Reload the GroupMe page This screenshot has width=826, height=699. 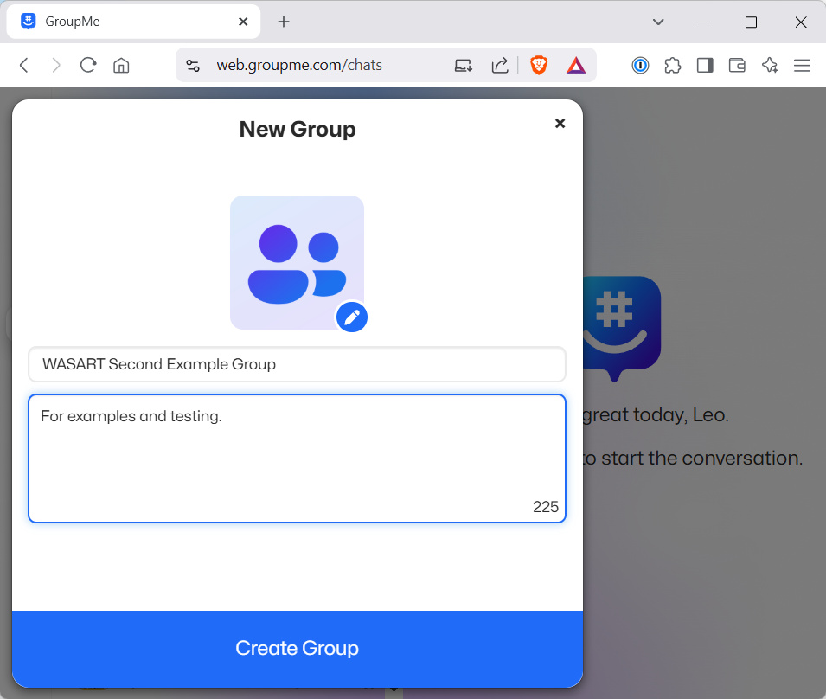tap(88, 66)
